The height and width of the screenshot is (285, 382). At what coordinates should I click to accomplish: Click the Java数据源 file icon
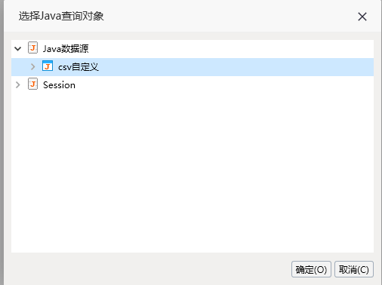32,47
